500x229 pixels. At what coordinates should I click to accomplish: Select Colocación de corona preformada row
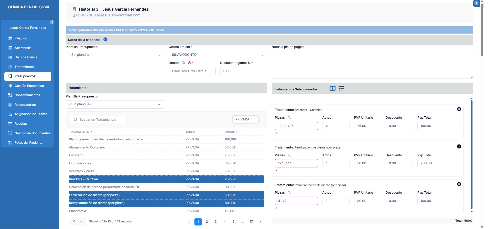click(166, 187)
